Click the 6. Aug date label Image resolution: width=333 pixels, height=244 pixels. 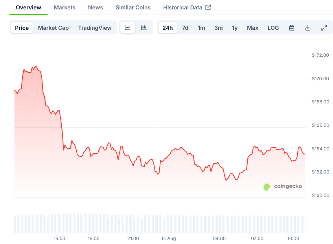[x=169, y=239]
